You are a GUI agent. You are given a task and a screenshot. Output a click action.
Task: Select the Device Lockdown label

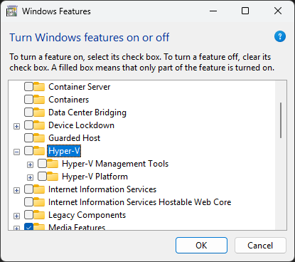coord(81,125)
